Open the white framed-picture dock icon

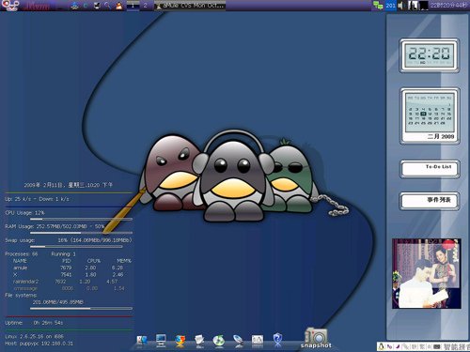tap(258, 341)
